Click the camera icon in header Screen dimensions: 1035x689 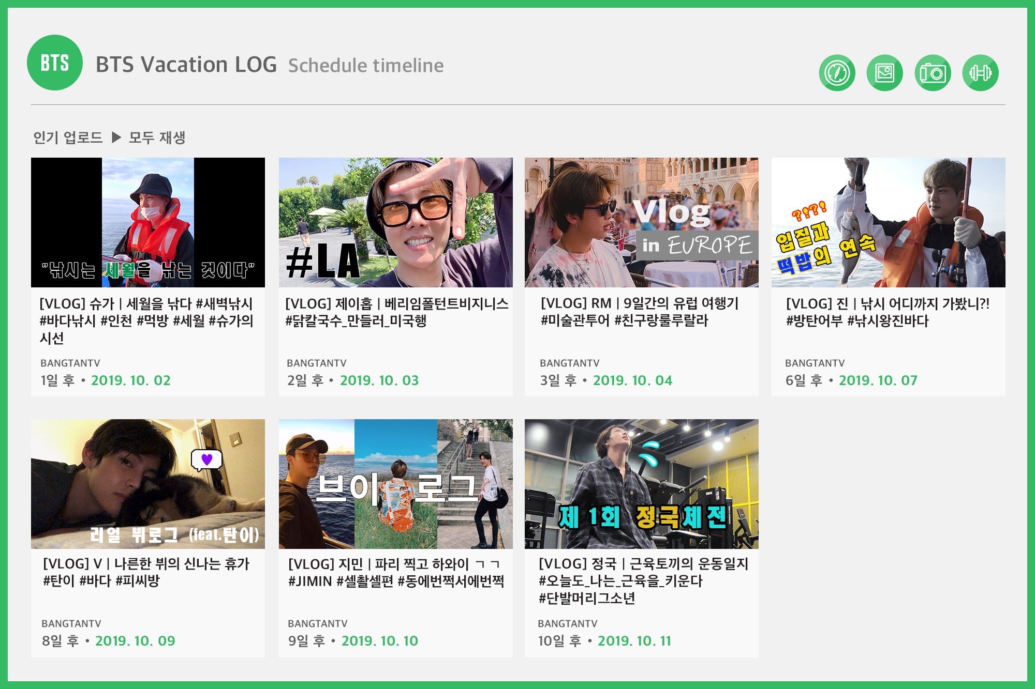point(933,73)
